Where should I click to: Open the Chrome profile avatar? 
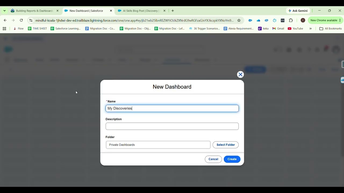coord(303,20)
